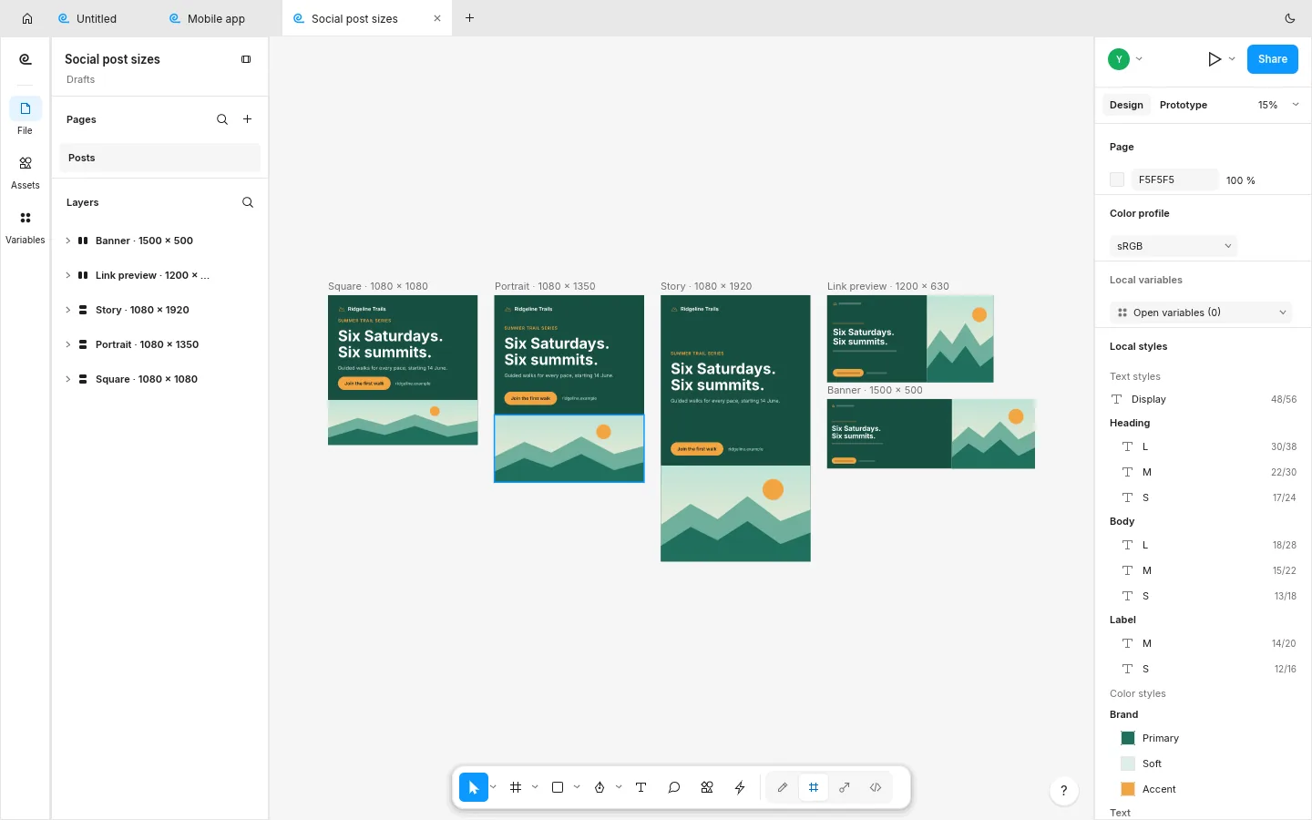Select the Rectangle shape tool
Image resolution: width=1312 pixels, height=820 pixels.
[558, 787]
